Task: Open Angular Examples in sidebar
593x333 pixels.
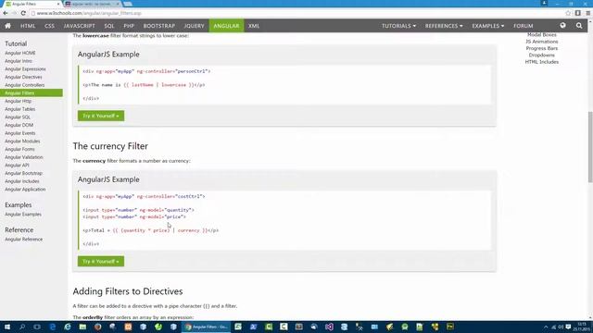Action: tap(23, 214)
